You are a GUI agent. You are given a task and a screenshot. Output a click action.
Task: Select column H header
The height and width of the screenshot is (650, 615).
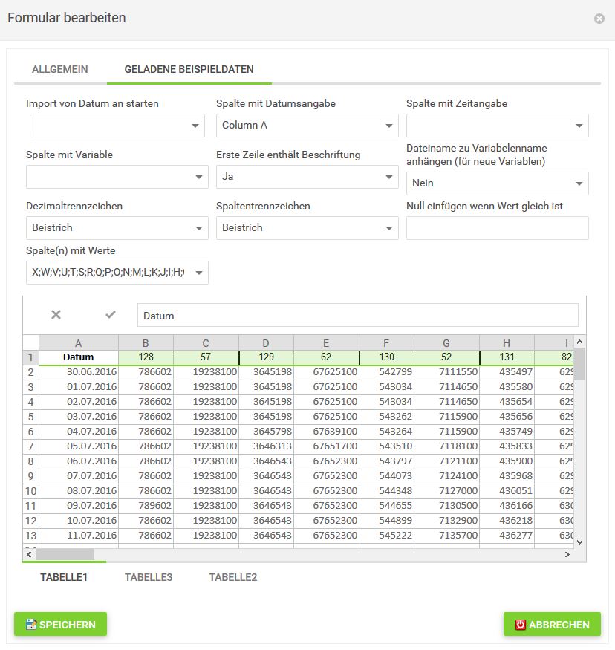(507, 342)
